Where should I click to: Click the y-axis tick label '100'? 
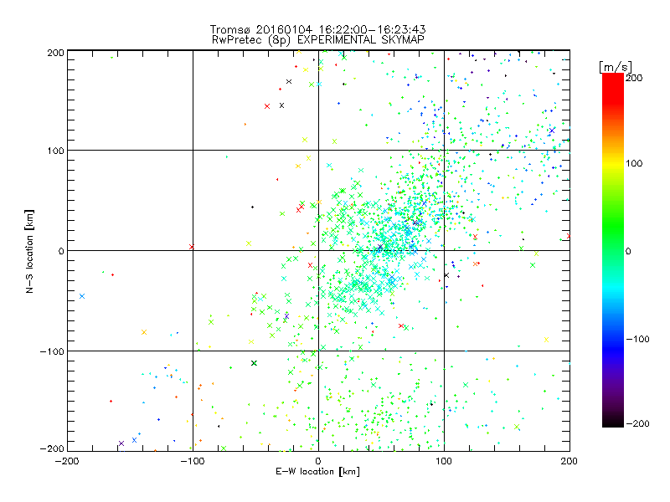tap(55, 151)
